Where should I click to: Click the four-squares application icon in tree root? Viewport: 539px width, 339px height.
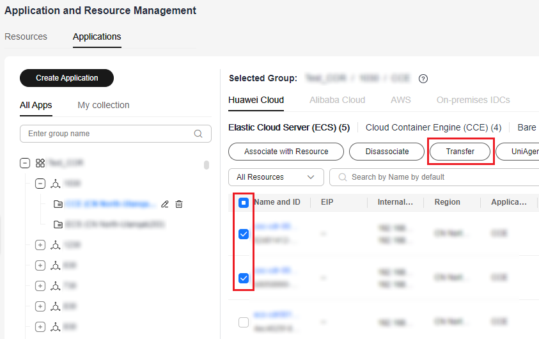[40, 163]
